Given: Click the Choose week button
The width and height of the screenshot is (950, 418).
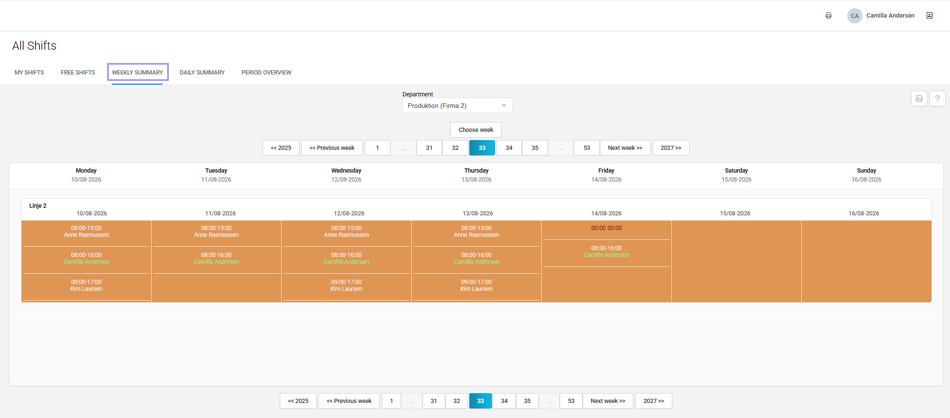Looking at the screenshot, I should click(476, 130).
